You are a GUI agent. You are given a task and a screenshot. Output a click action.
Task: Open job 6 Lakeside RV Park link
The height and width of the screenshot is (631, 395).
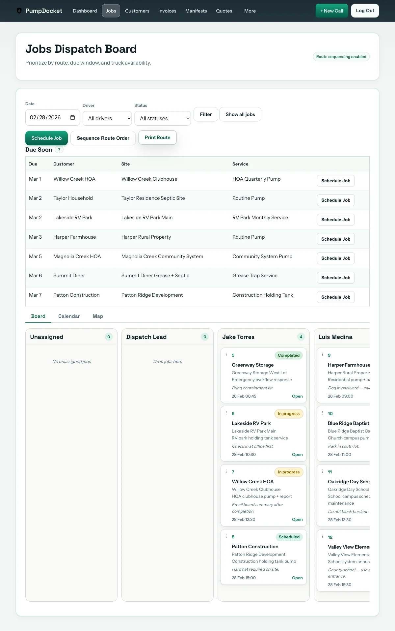tap(297, 455)
